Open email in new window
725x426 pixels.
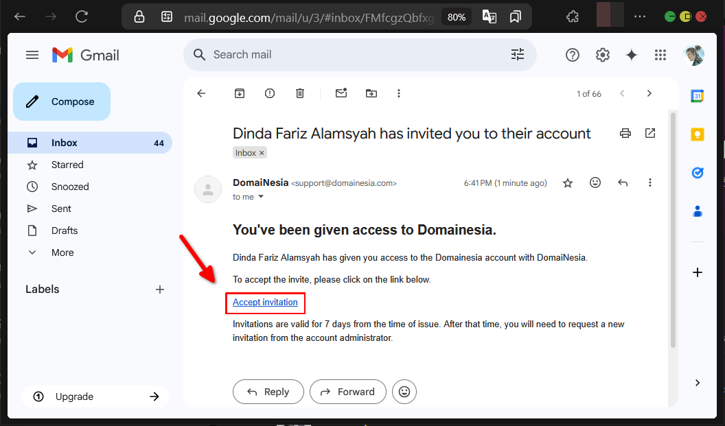tap(650, 133)
